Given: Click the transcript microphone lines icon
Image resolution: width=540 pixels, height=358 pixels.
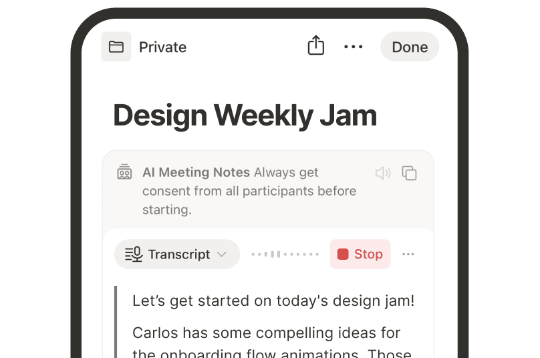Looking at the screenshot, I should 134,254.
